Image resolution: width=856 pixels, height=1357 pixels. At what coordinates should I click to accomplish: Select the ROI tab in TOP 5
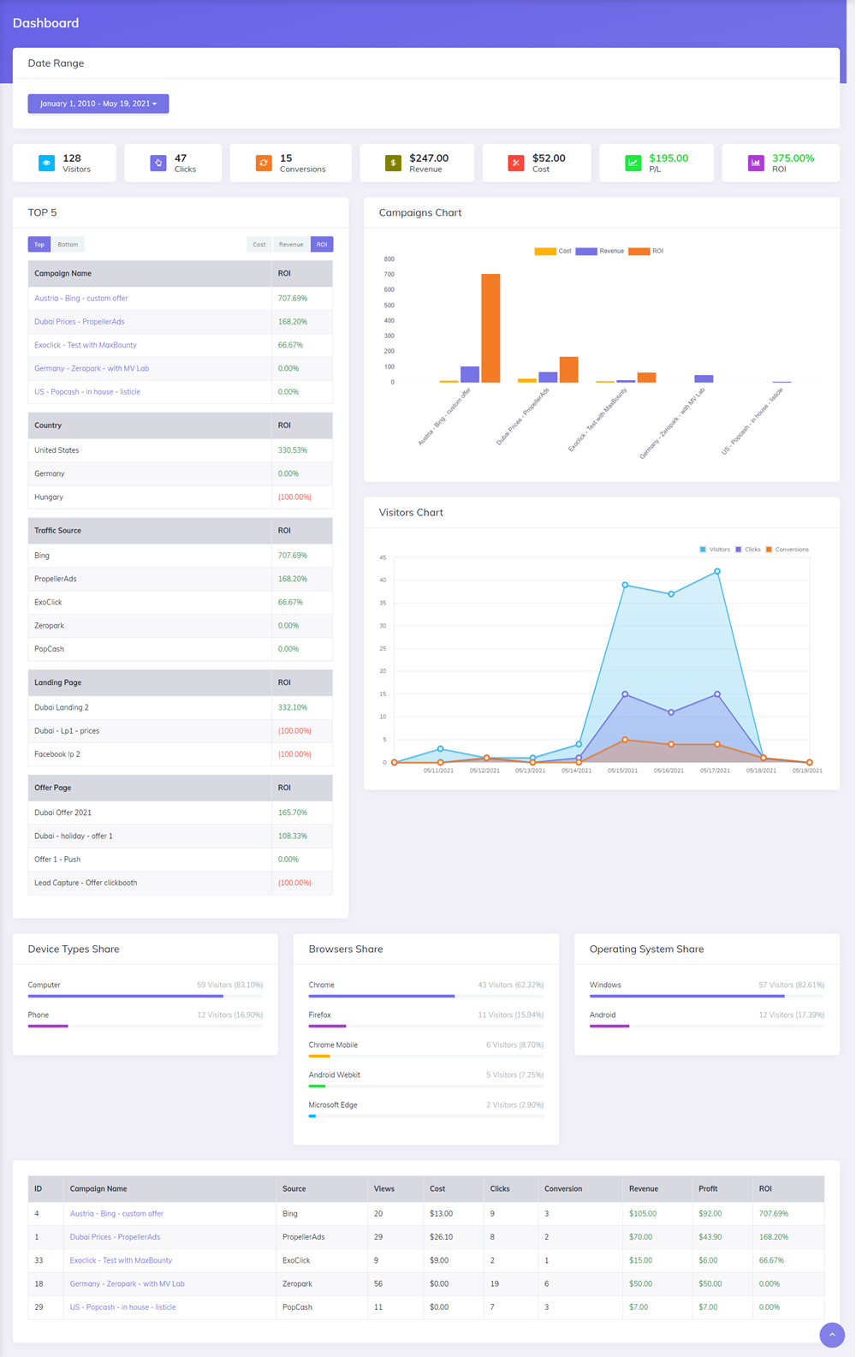pos(322,245)
